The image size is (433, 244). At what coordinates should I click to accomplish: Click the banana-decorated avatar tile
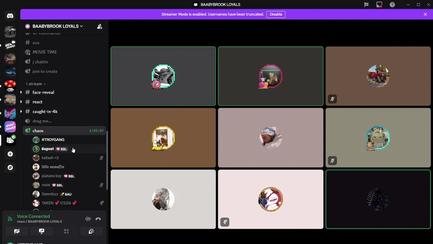coord(163,138)
